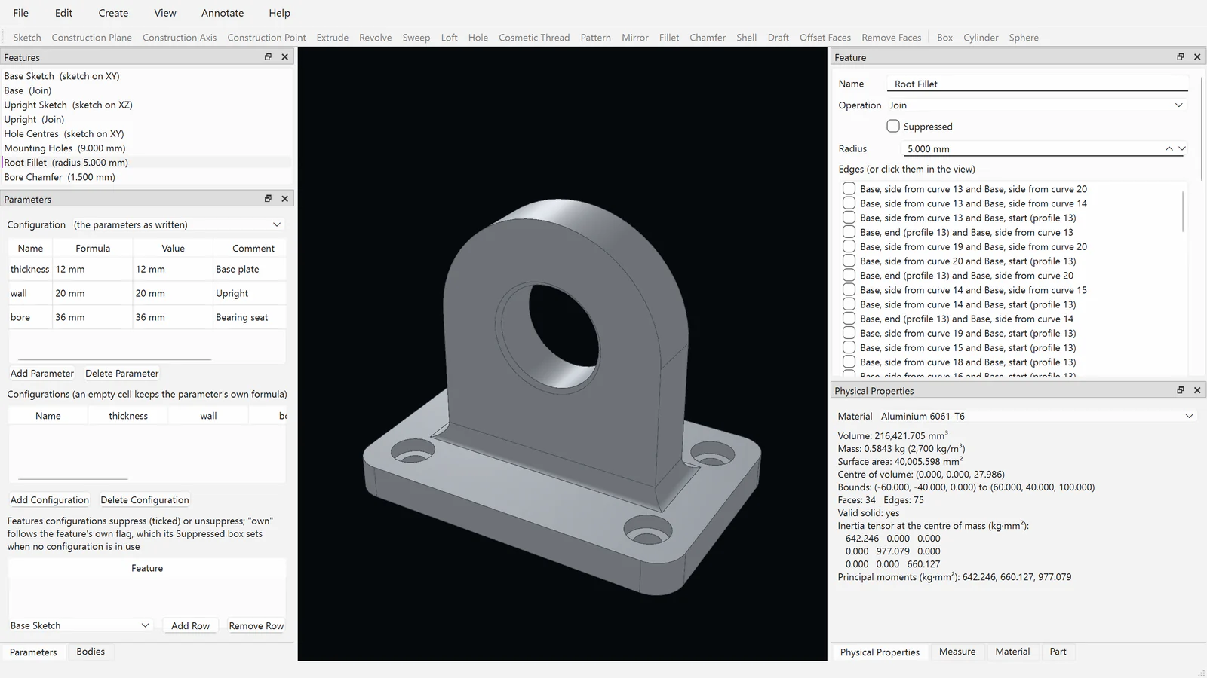The width and height of the screenshot is (1207, 678).
Task: Click the thickness parameter name cell
Action: pos(29,269)
